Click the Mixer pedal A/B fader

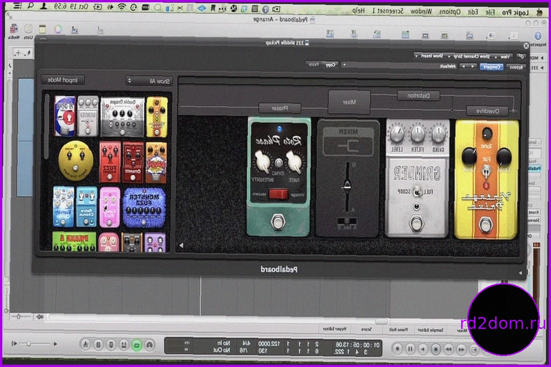tap(348, 185)
